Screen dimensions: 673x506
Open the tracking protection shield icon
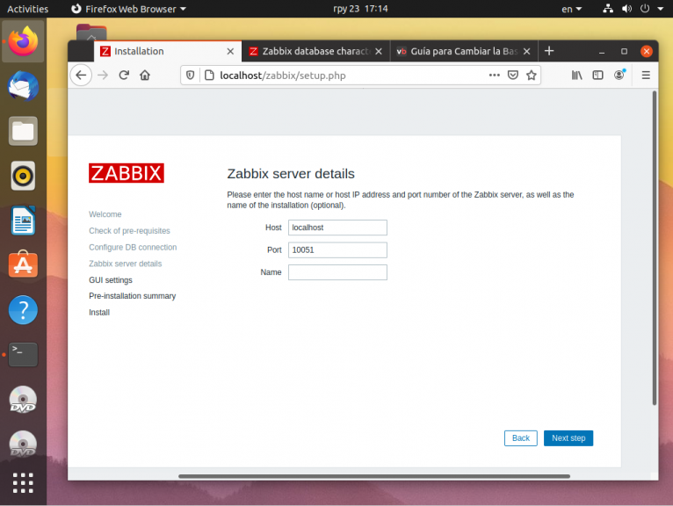coord(190,76)
